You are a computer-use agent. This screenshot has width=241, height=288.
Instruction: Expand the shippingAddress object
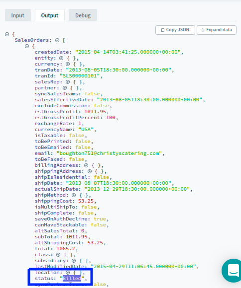(x=90, y=171)
